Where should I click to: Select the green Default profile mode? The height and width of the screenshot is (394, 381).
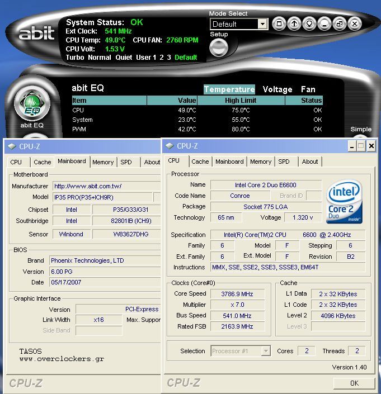tap(186, 58)
